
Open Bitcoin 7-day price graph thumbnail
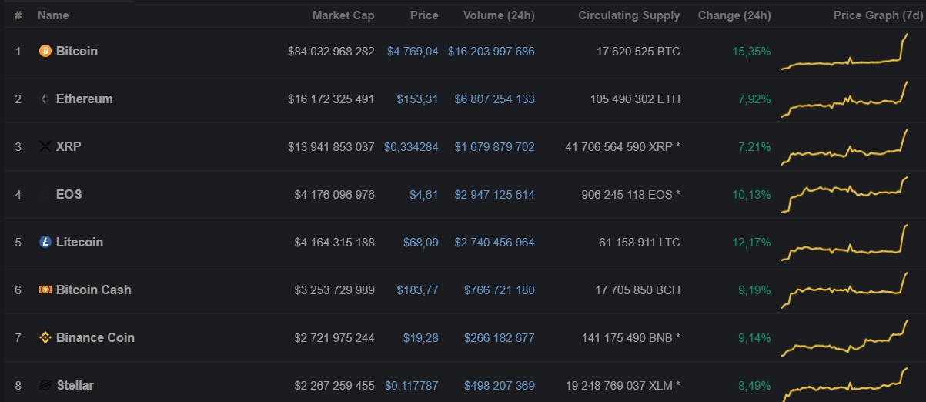point(844,52)
